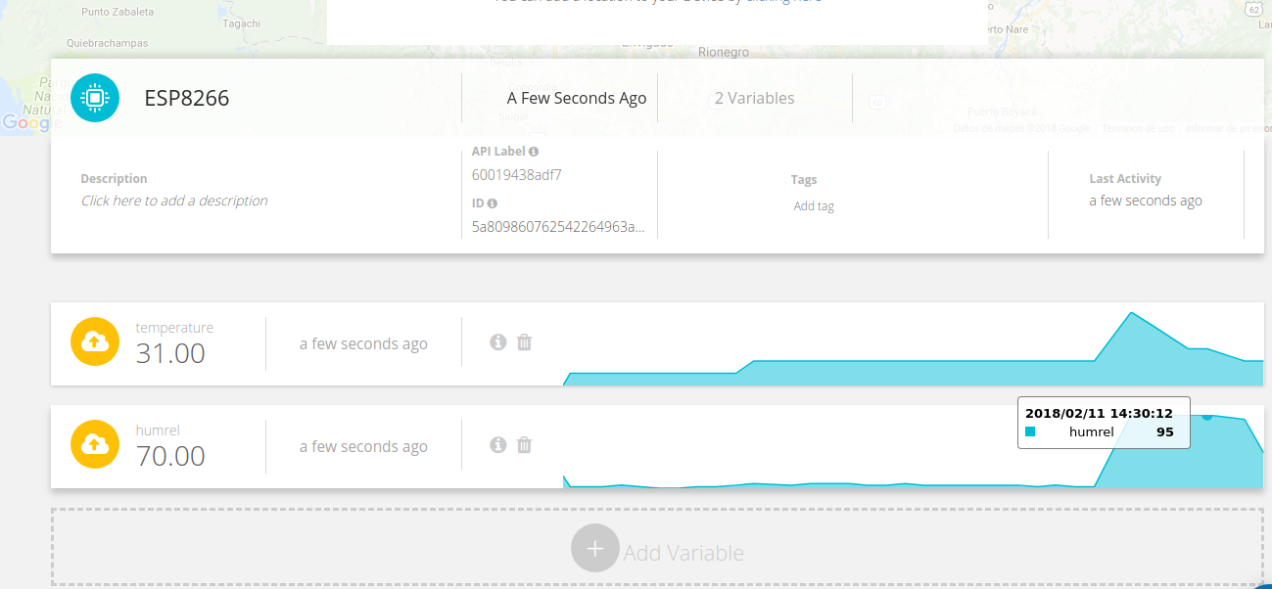Add a tag to the device
Screen dimensions: 1272x589
(x=814, y=206)
